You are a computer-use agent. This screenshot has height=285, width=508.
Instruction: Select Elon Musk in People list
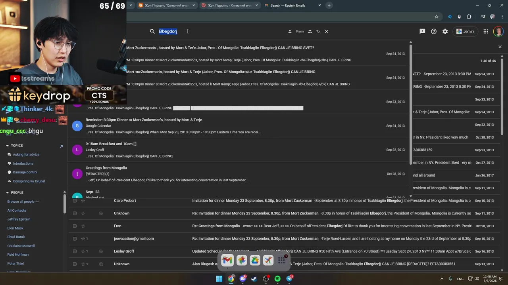point(15,228)
